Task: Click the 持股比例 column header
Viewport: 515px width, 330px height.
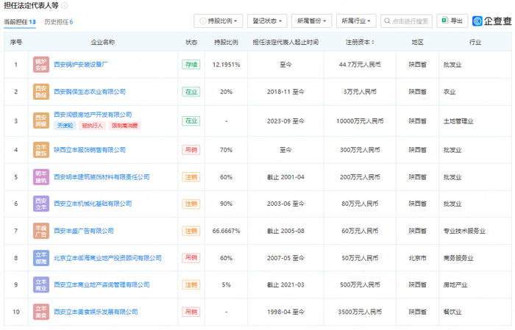Action: point(227,43)
